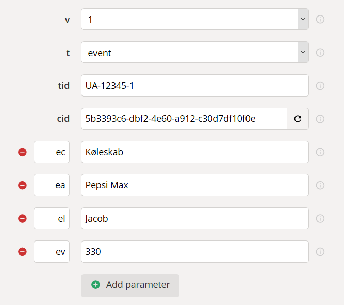
Task: Click the cid client ID text field
Action: coord(184,119)
